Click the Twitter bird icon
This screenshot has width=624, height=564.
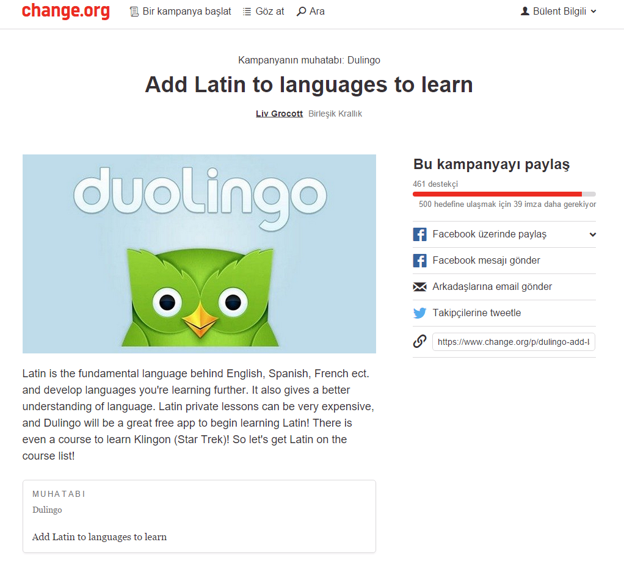(420, 313)
